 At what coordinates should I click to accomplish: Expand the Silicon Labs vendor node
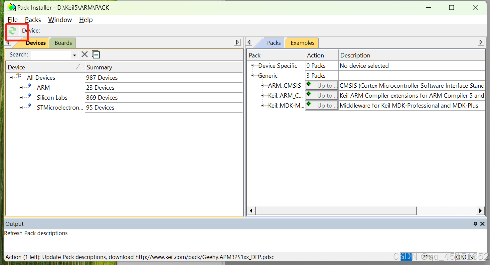tap(21, 98)
